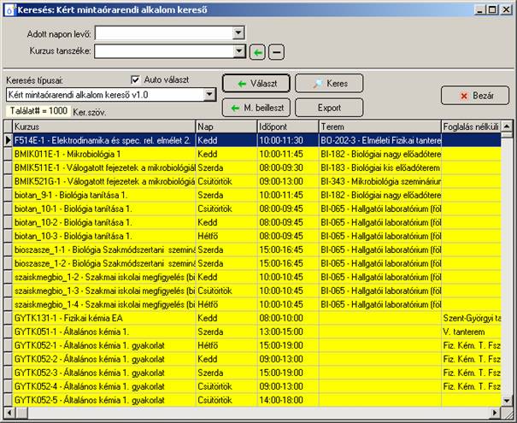Click time cell 09:00-13:00 in BMIK521G-1 row
Screen dimensions: 517x423
coord(288,181)
